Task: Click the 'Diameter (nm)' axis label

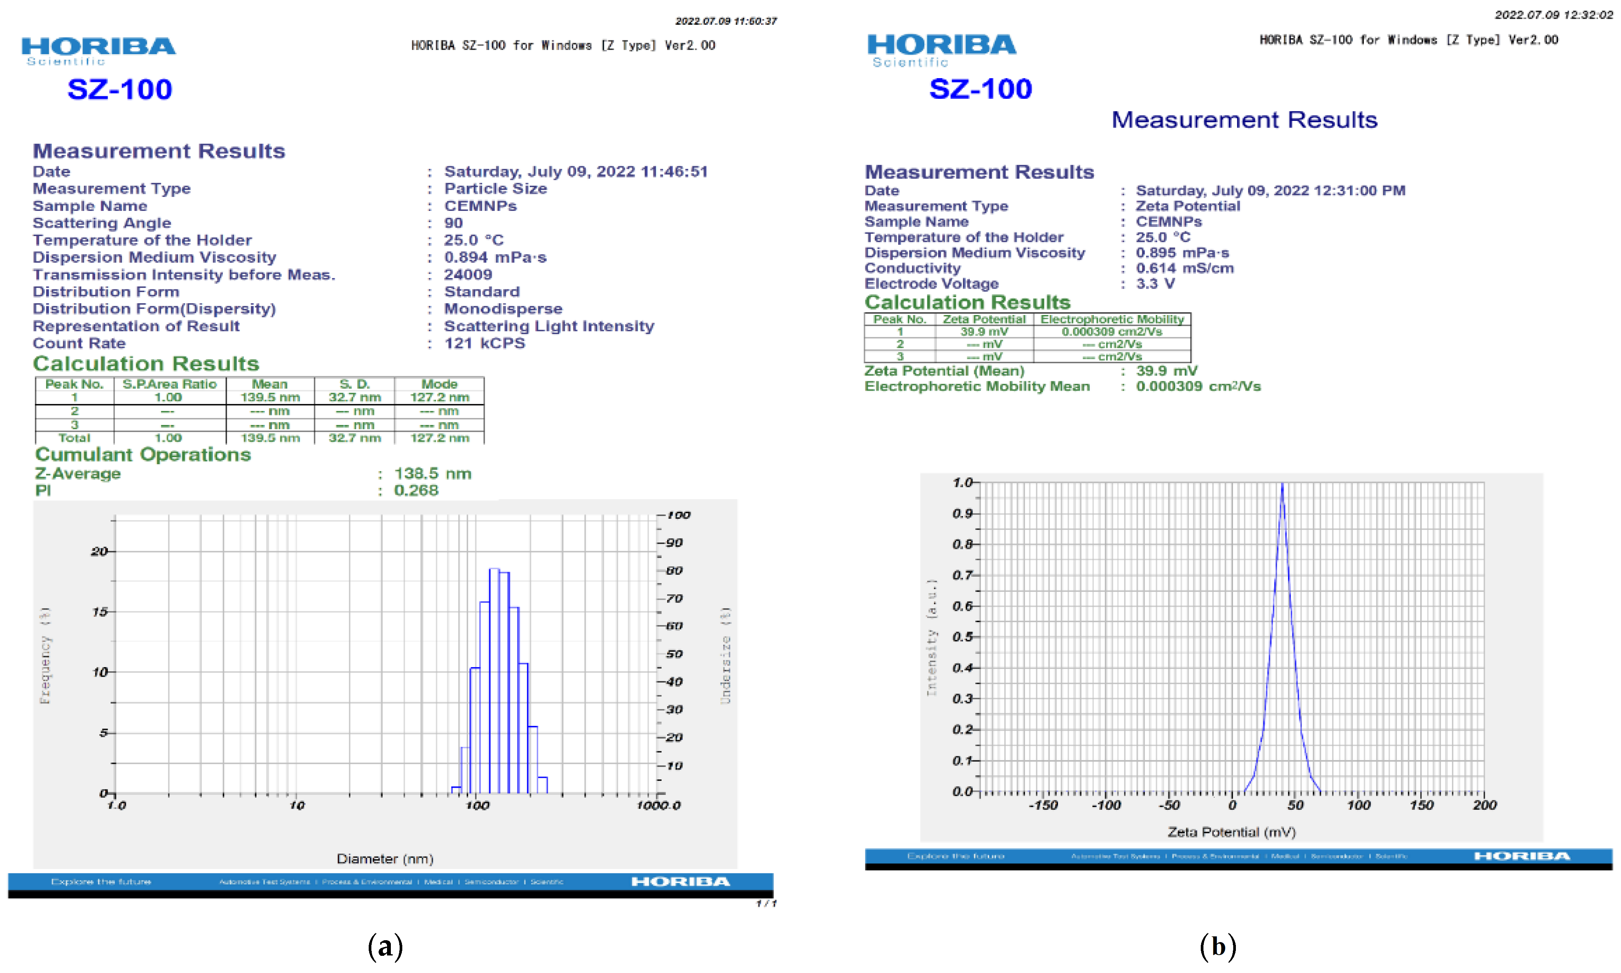Action: (384, 859)
